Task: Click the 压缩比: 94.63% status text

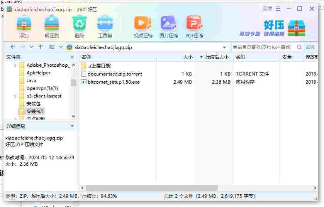Action: pos(99,196)
